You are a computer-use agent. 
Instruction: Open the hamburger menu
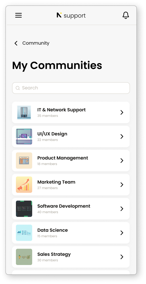[x=18, y=15]
